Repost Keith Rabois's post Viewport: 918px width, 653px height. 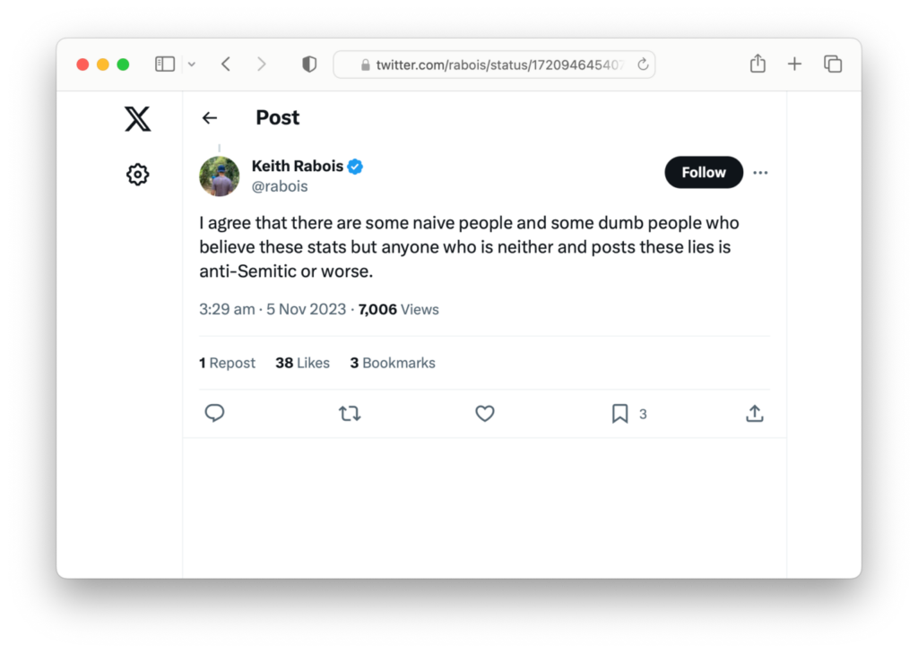(x=350, y=413)
